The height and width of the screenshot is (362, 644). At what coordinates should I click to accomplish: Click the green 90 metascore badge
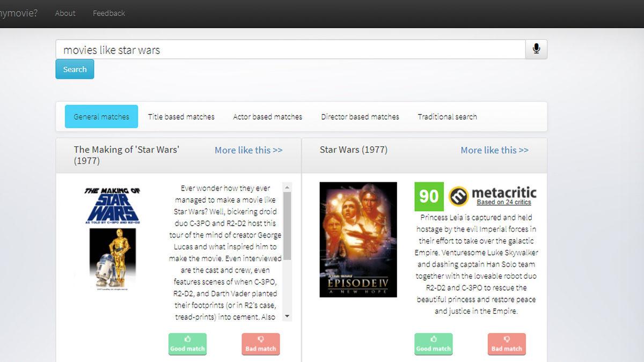429,196
